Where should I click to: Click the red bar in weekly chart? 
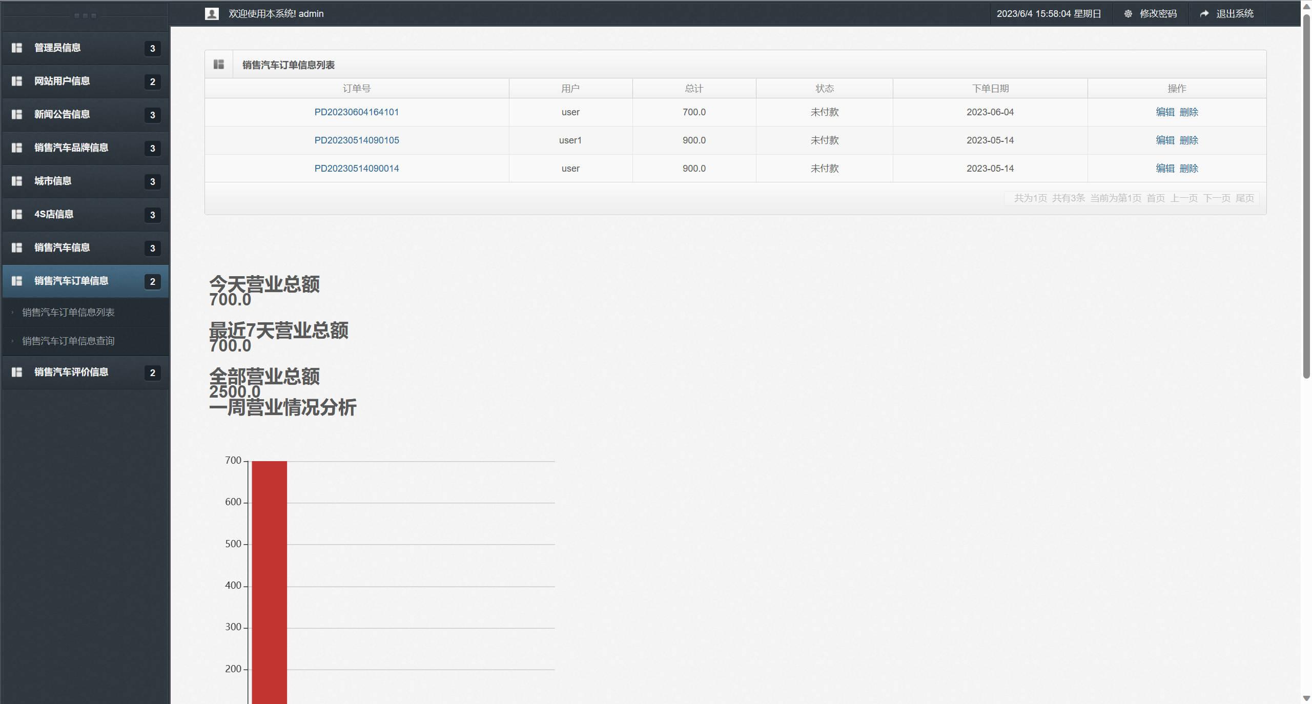coord(269,579)
